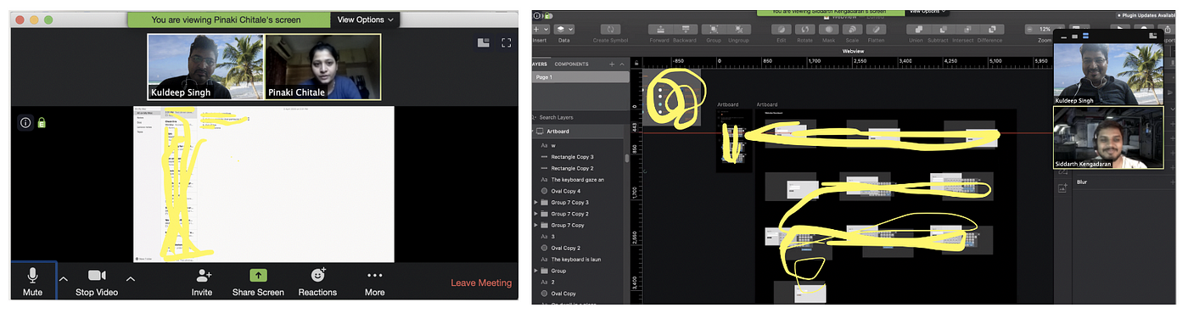Image resolution: width=1188 pixels, height=319 pixels.
Task: Select Kuldeep Singh video thumbnail in left window
Action: (x=205, y=67)
